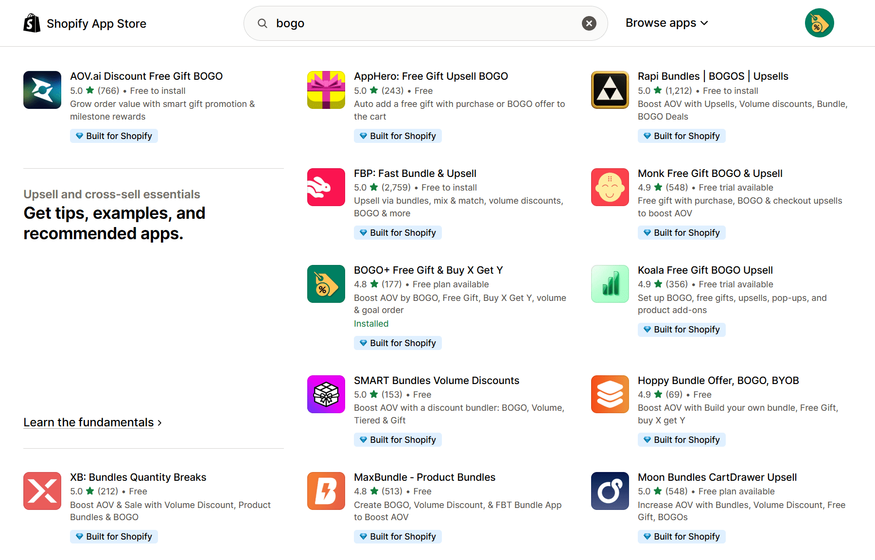This screenshot has height=560, width=875.
Task: Click the Shopify bag logo icon
Action: [x=32, y=23]
